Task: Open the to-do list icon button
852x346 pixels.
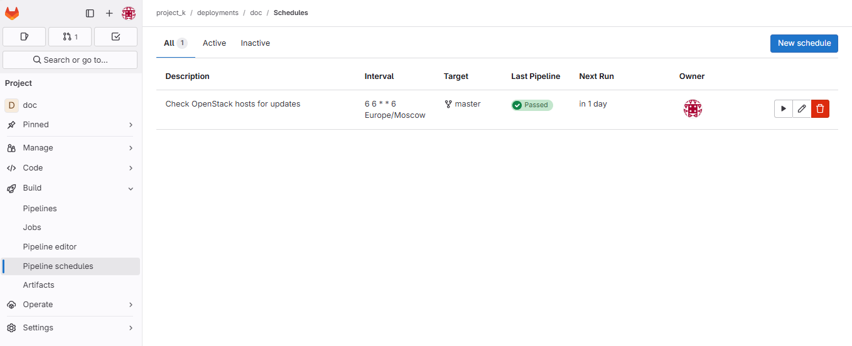Action: coord(116,37)
